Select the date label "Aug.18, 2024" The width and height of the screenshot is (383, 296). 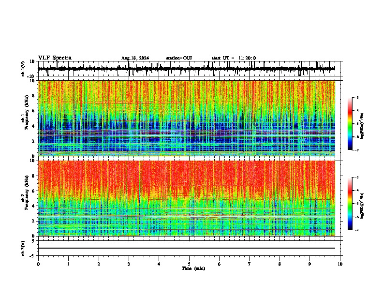click(135, 58)
